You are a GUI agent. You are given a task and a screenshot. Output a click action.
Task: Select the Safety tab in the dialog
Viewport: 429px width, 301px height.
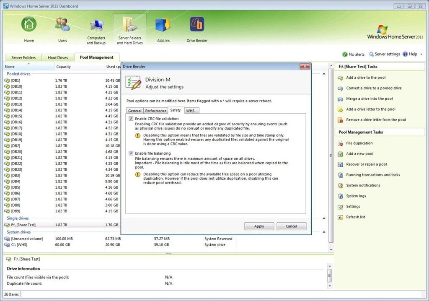[176, 110]
